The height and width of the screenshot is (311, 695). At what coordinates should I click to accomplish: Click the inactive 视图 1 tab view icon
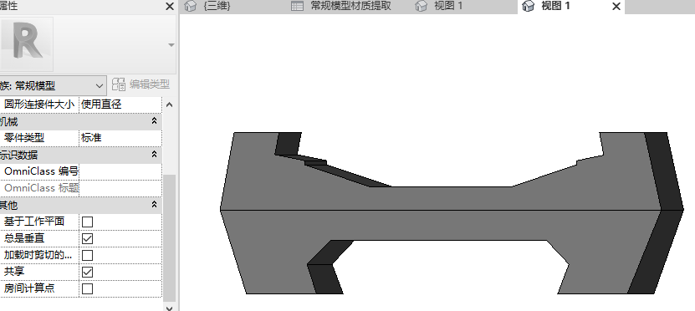(x=421, y=6)
